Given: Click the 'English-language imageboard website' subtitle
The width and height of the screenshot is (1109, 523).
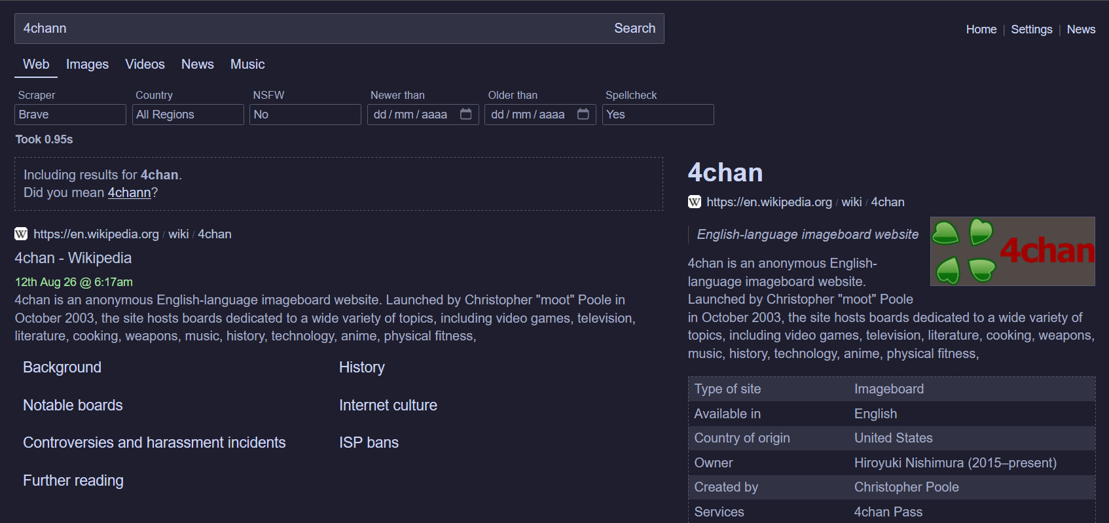Looking at the screenshot, I should [x=808, y=234].
